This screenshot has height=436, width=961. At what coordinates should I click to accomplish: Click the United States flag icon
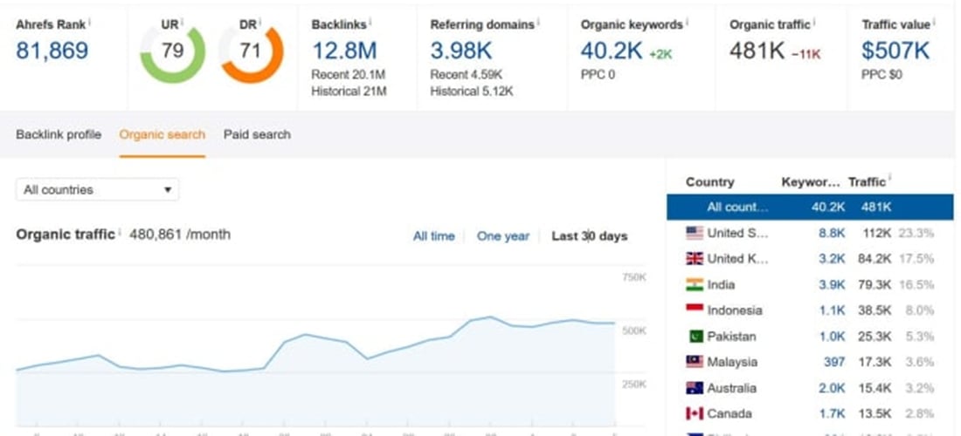[x=695, y=233]
